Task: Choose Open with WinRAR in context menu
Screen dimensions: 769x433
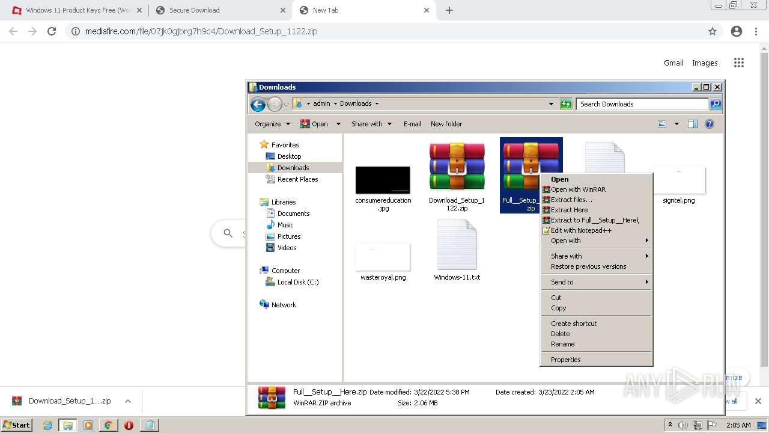Action: pos(596,189)
